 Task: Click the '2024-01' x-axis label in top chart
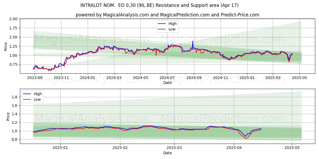coord(88,78)
